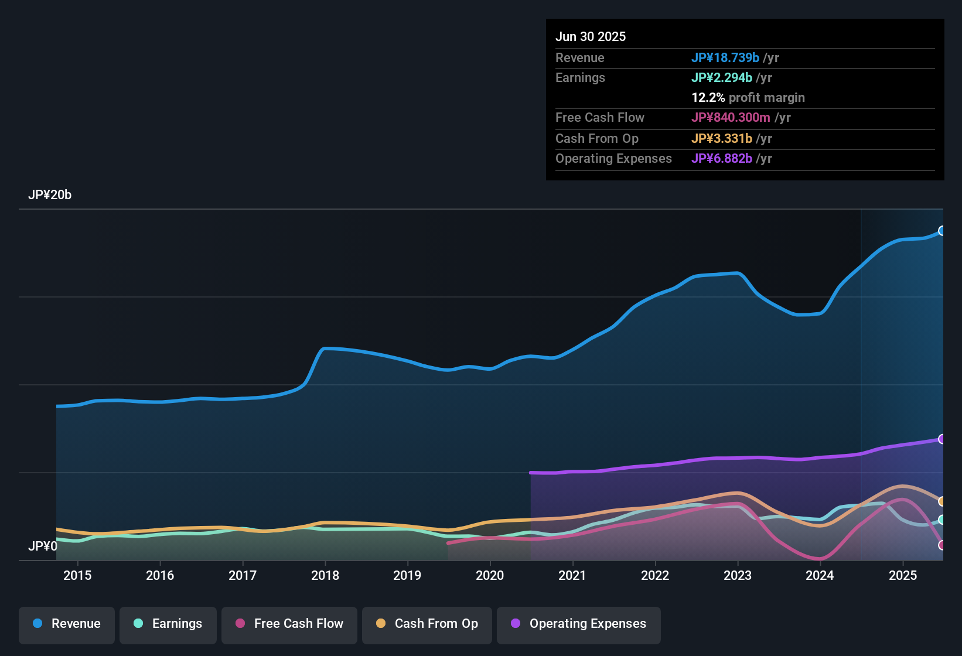Hide the Earnings line via the legend

pyautogui.click(x=168, y=624)
